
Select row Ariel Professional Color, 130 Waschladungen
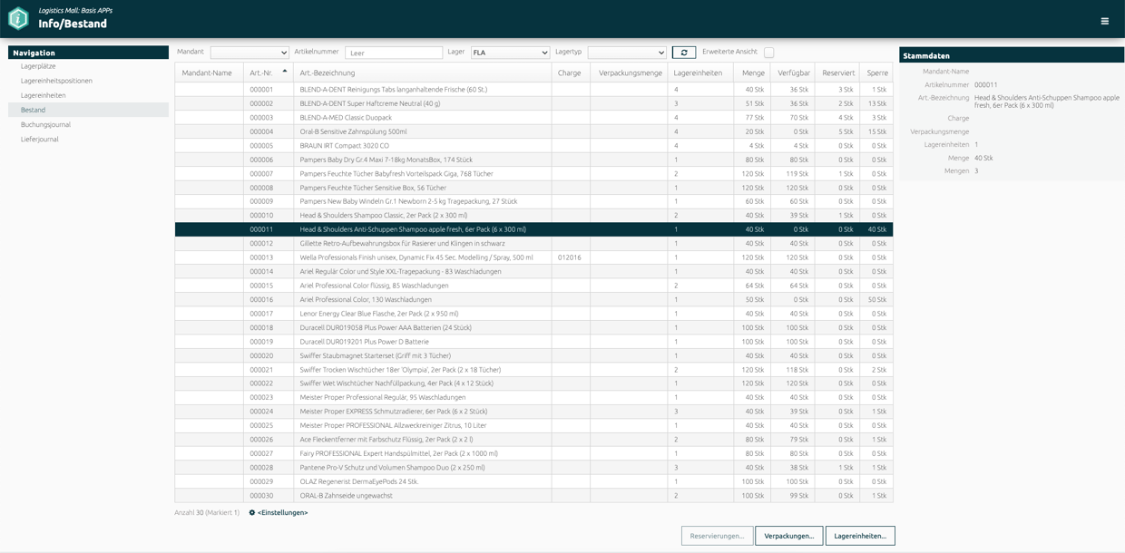coord(533,299)
